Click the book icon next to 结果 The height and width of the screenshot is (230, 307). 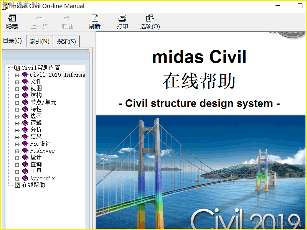tap(25, 137)
